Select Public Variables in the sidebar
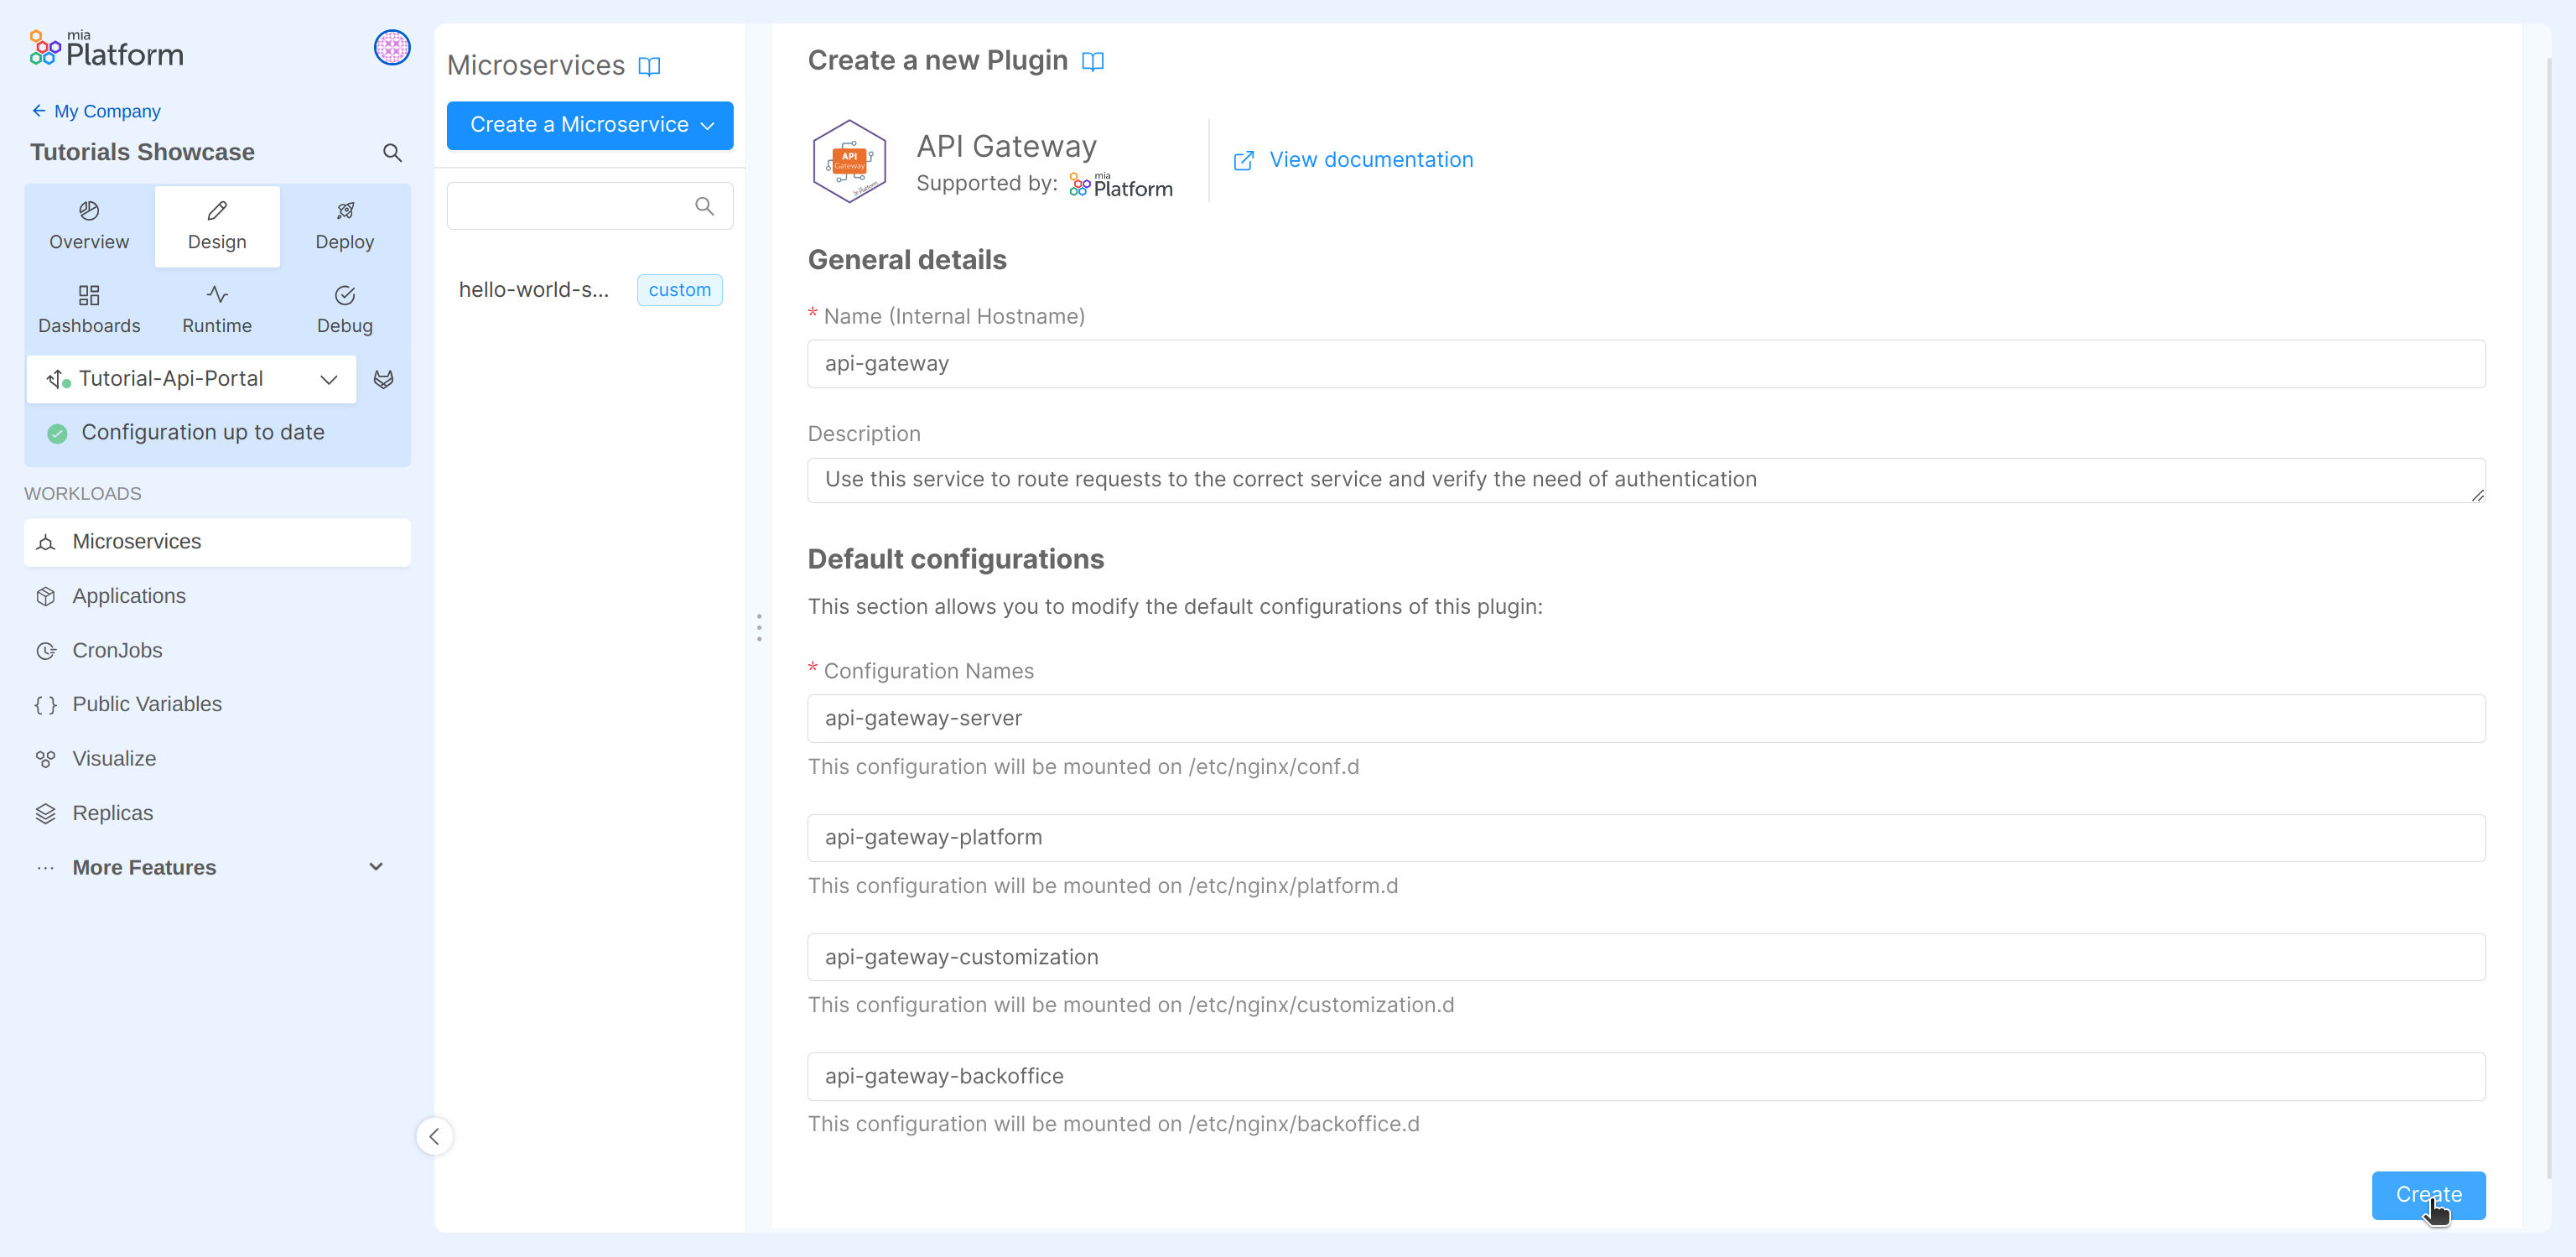 coord(147,703)
